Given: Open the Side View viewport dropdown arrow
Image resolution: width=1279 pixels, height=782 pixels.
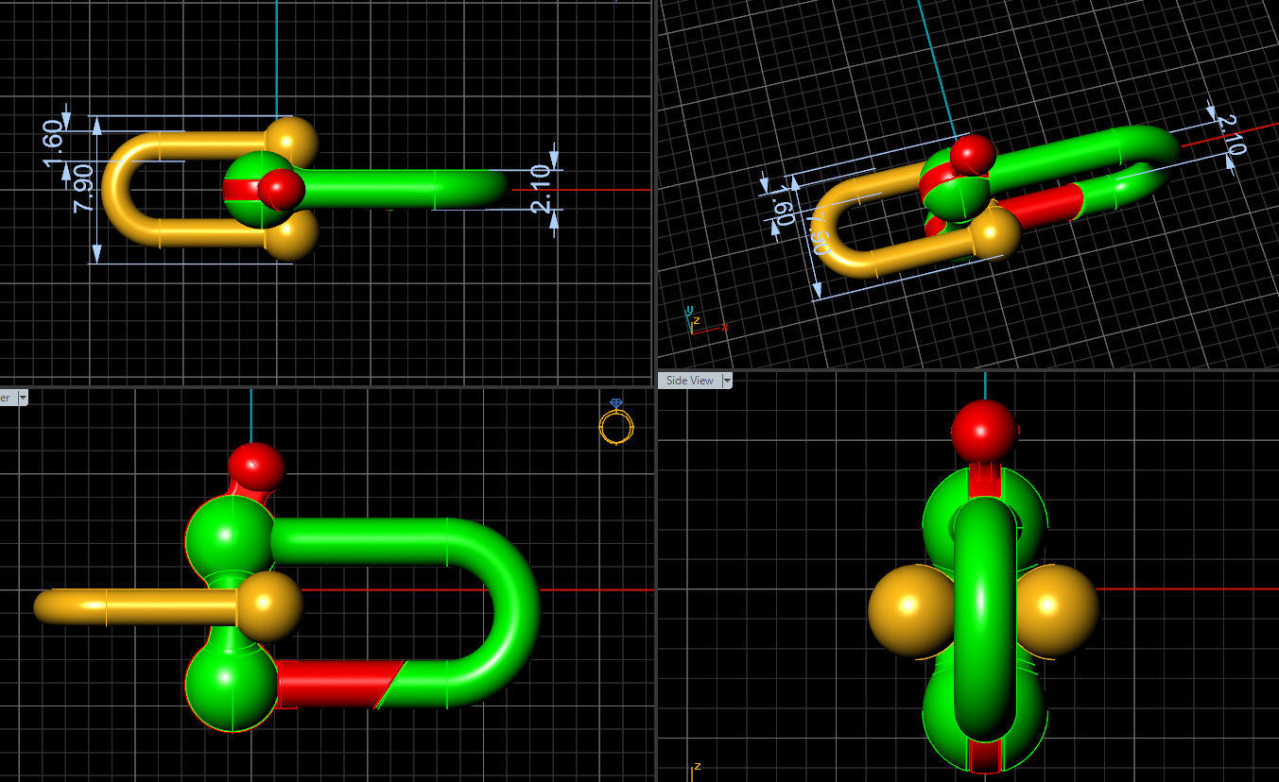Looking at the screenshot, I should (727, 381).
